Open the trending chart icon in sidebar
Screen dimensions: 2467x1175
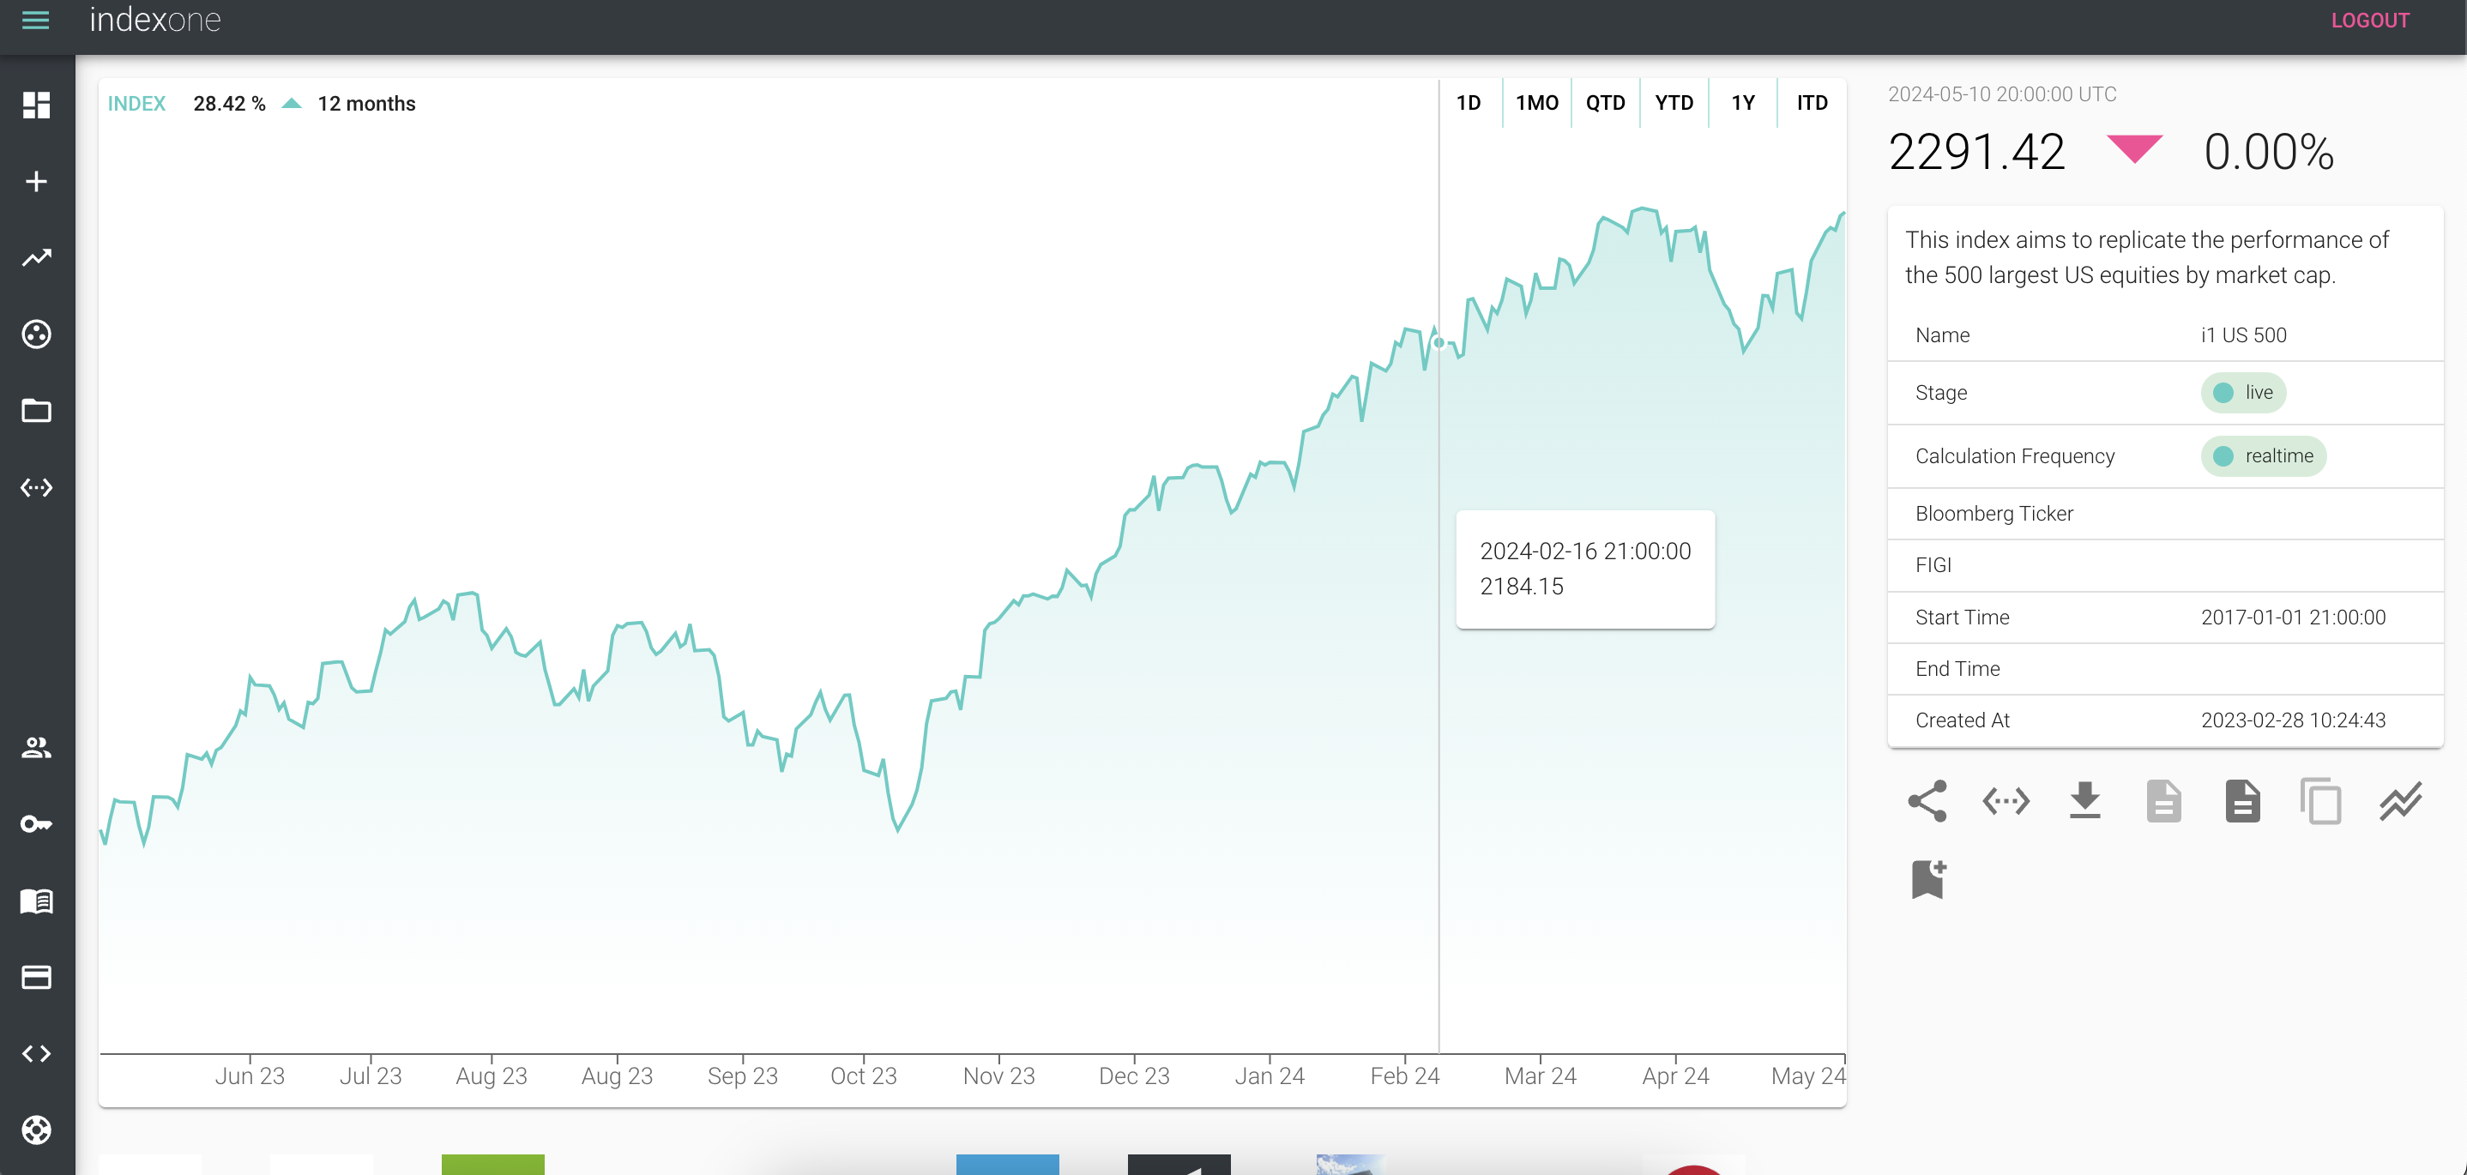coord(36,257)
